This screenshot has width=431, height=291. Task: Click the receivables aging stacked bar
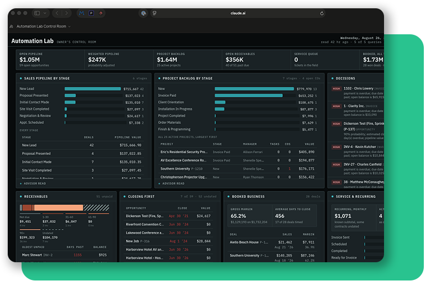click(x=65, y=207)
